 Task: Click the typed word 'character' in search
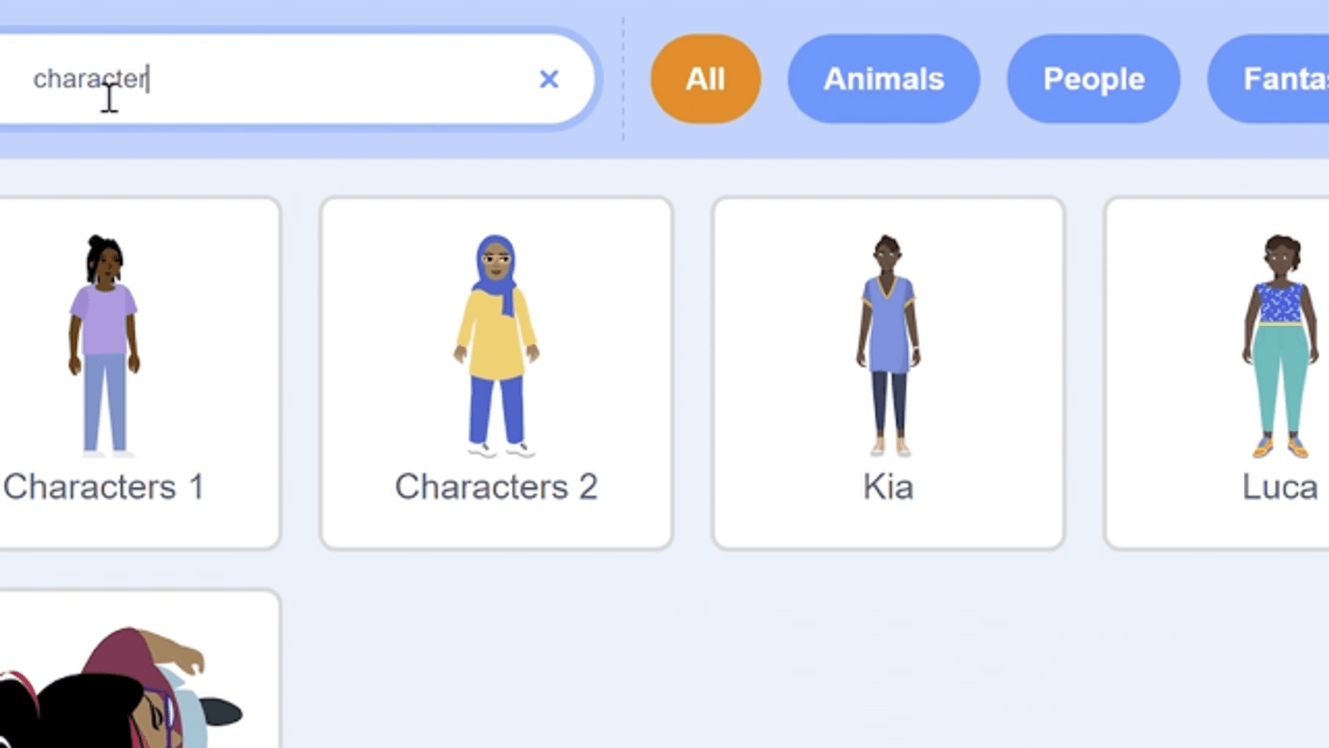pyautogui.click(x=90, y=79)
